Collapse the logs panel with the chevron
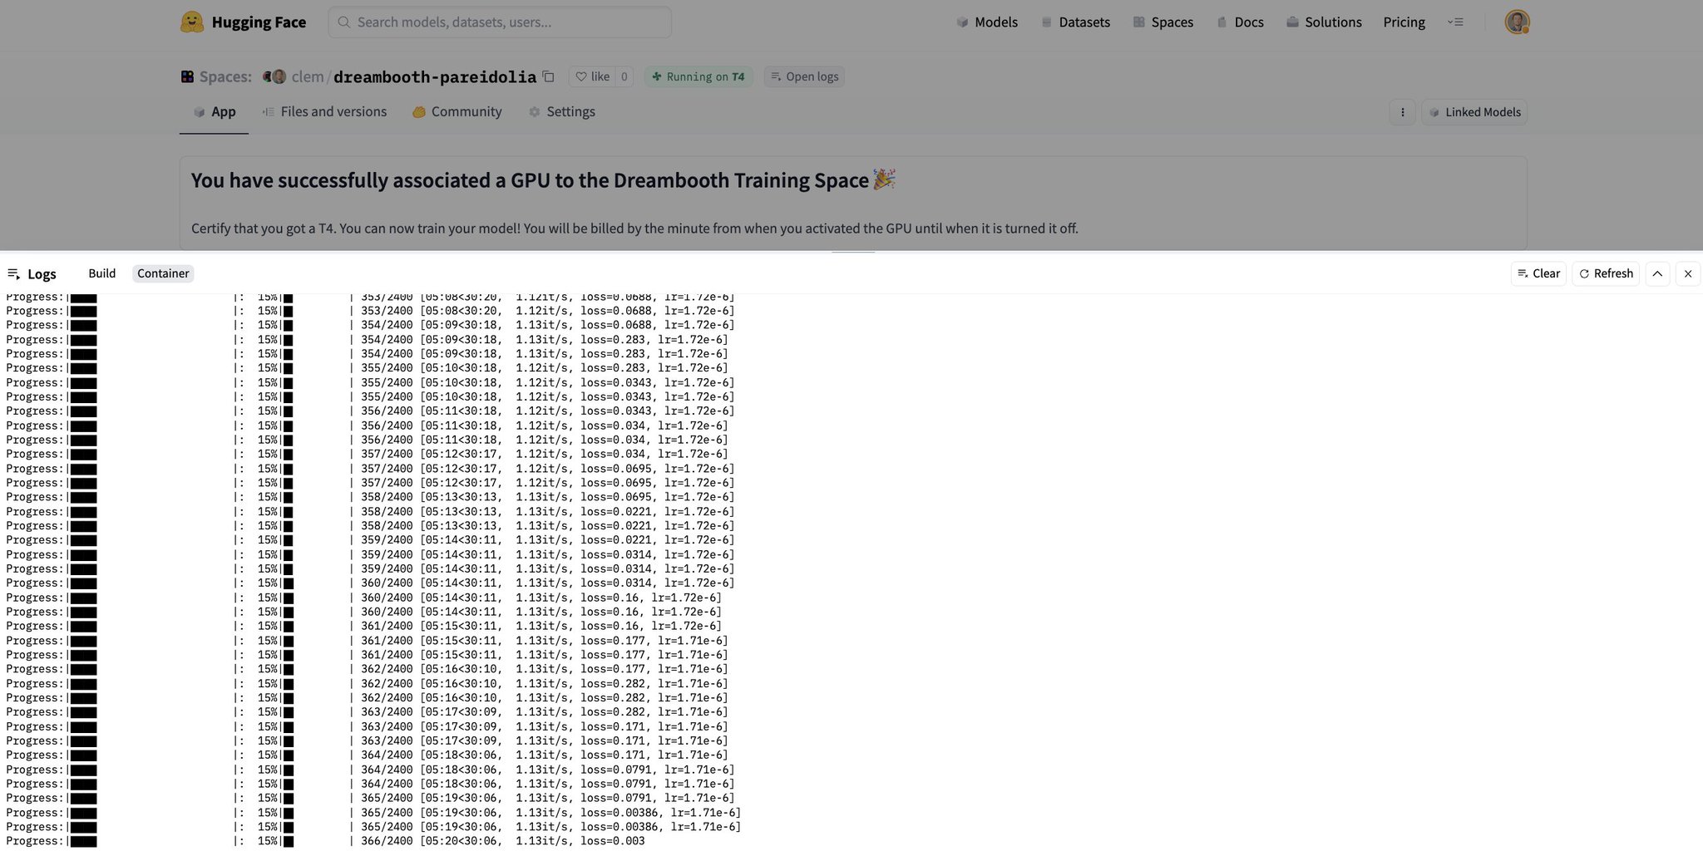1703x856 pixels. [1658, 273]
